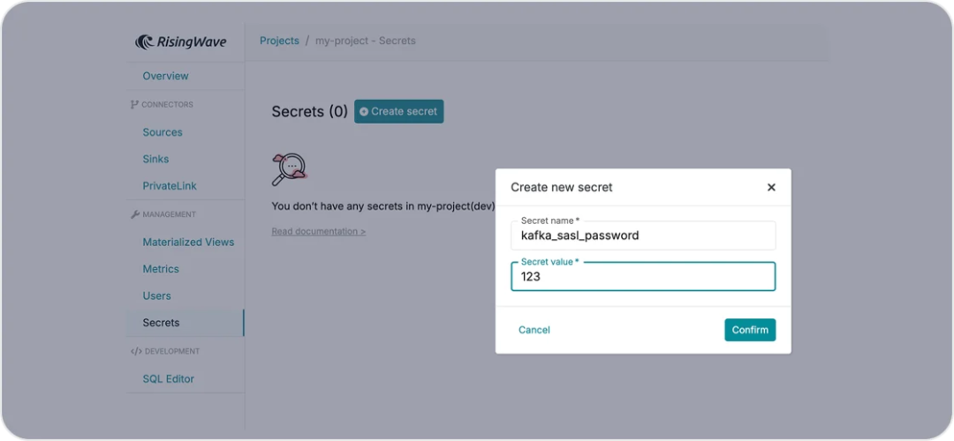Select Metrics in the sidebar
This screenshot has height=441, width=954.
click(x=161, y=269)
